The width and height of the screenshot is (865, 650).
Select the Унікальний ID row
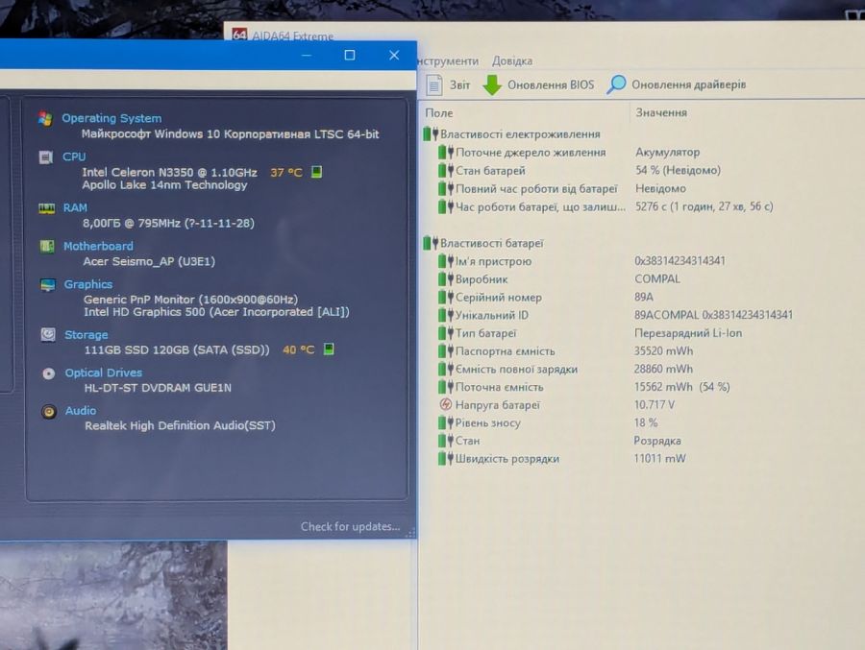click(x=615, y=315)
